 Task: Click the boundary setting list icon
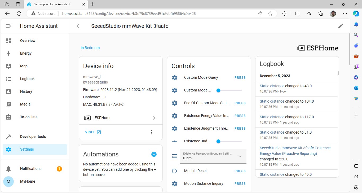(x=175, y=156)
